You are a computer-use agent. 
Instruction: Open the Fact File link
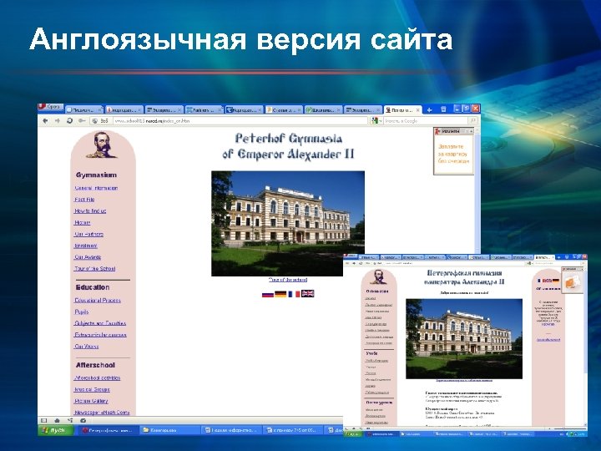click(84, 200)
